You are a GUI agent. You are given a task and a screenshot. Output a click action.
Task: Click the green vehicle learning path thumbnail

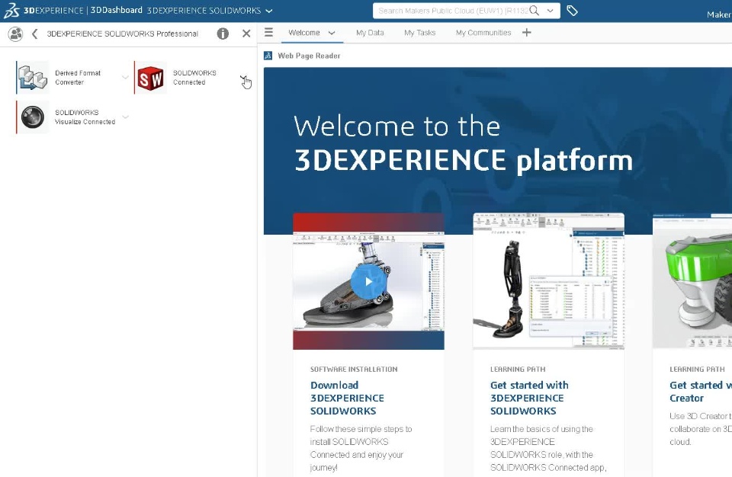[692, 281]
